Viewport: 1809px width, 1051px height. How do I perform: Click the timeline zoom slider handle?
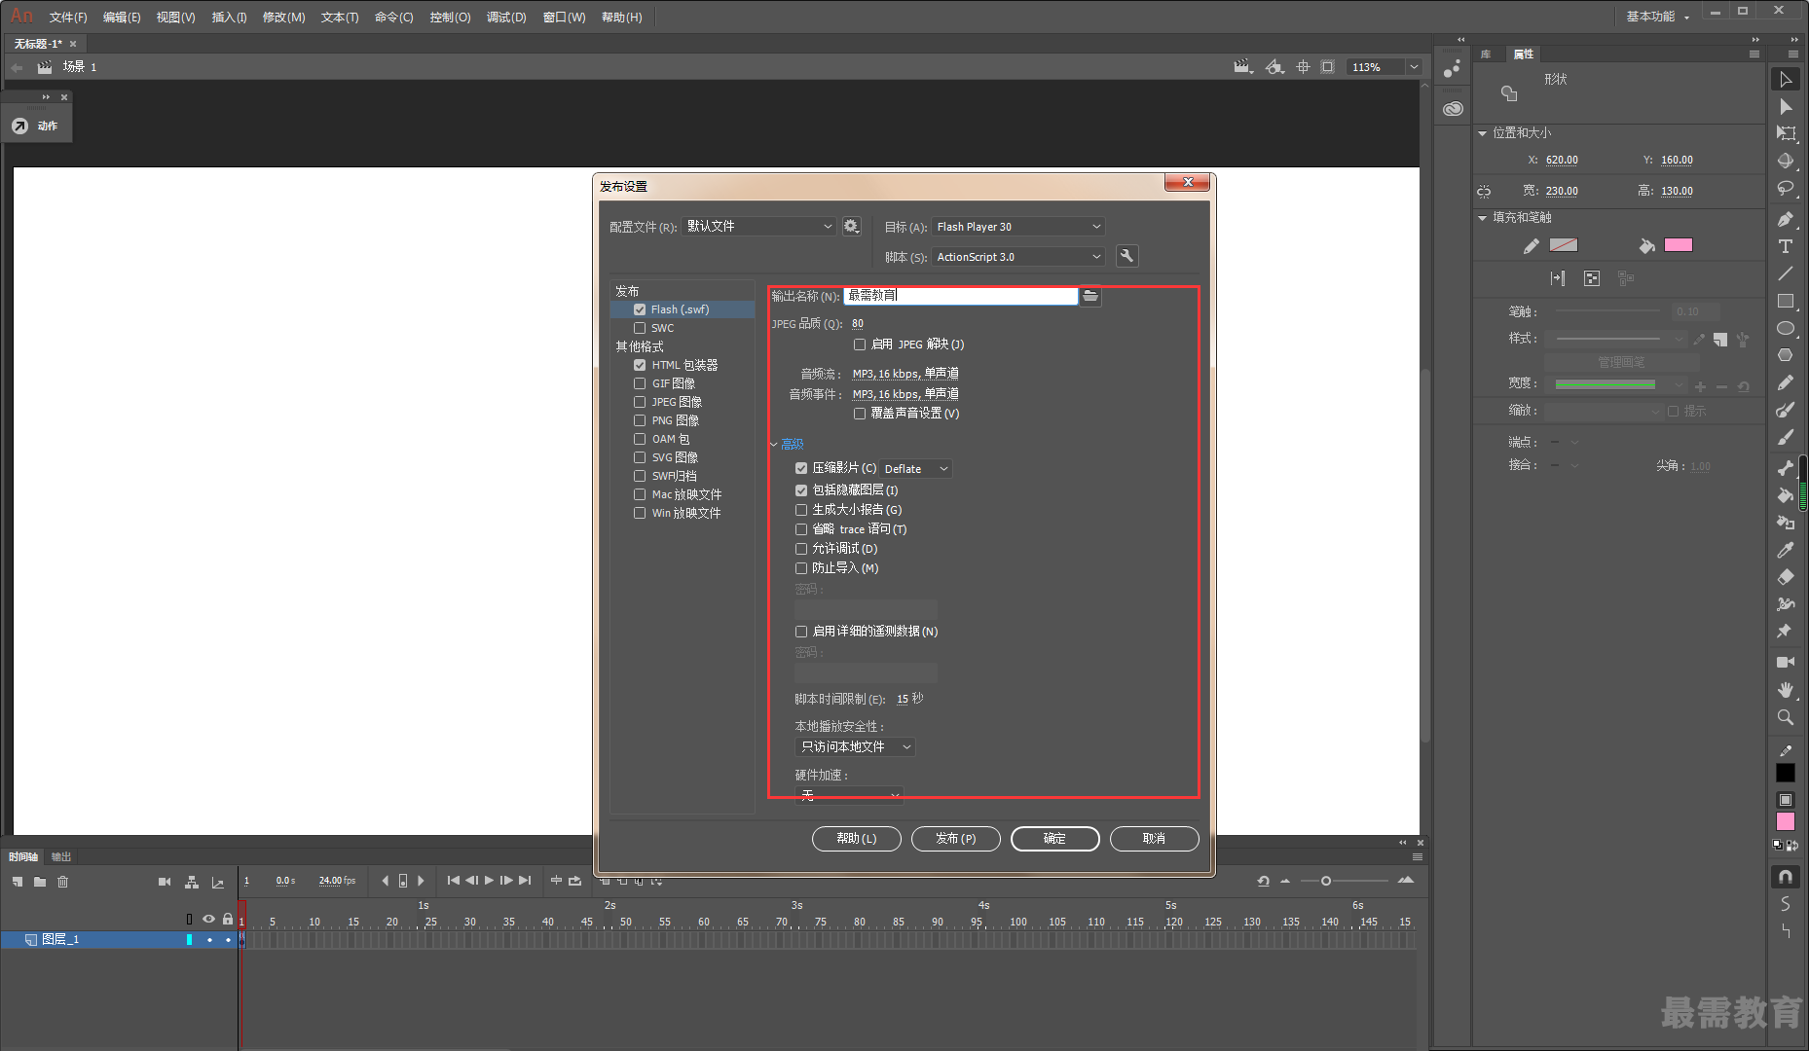click(x=1325, y=881)
